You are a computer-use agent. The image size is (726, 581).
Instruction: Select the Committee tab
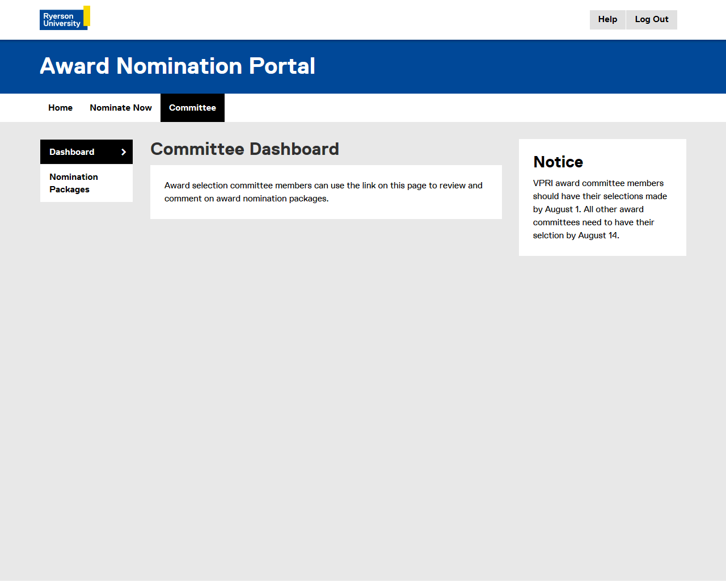[192, 108]
